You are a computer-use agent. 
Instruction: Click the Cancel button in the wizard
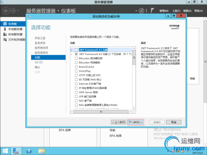173,122
